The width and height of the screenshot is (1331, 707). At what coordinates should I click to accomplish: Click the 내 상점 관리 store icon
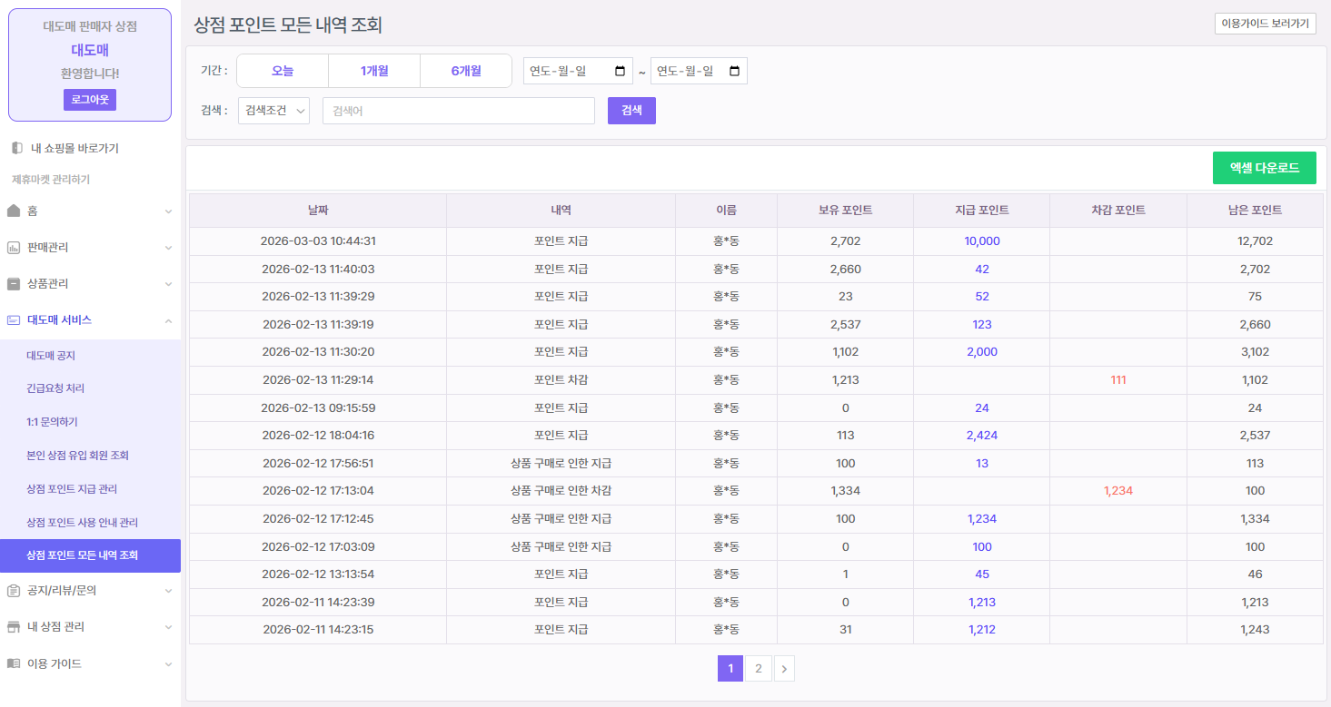(x=14, y=626)
